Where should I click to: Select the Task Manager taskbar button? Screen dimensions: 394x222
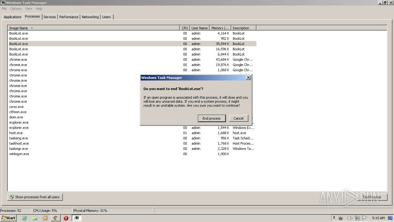coord(76,218)
